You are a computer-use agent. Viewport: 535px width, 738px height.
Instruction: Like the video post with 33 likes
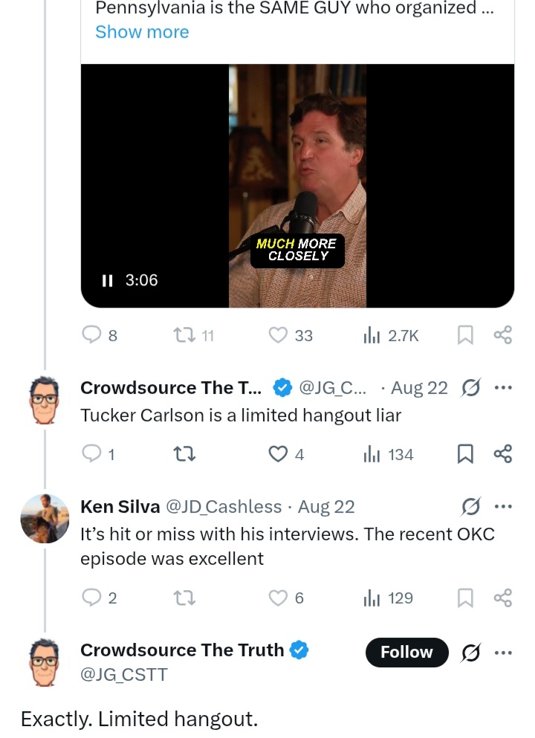point(278,336)
